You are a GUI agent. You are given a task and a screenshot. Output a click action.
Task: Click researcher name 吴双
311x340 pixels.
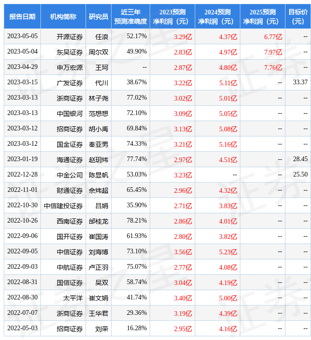(x=102, y=283)
